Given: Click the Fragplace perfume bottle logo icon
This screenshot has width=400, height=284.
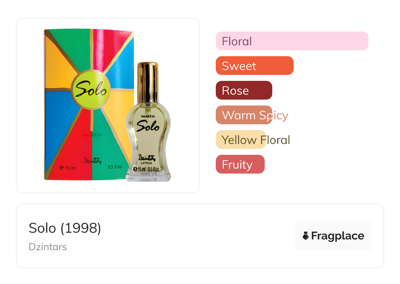Looking at the screenshot, I should (306, 236).
